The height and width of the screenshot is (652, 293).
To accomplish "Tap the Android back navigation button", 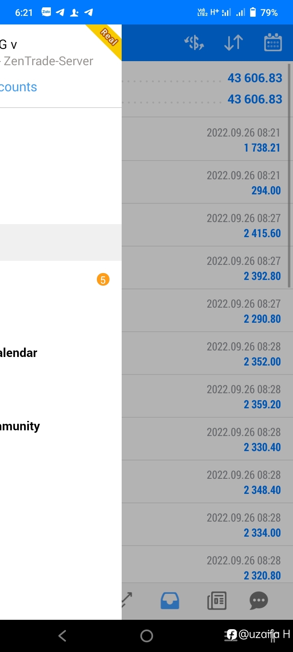I will tap(62, 636).
